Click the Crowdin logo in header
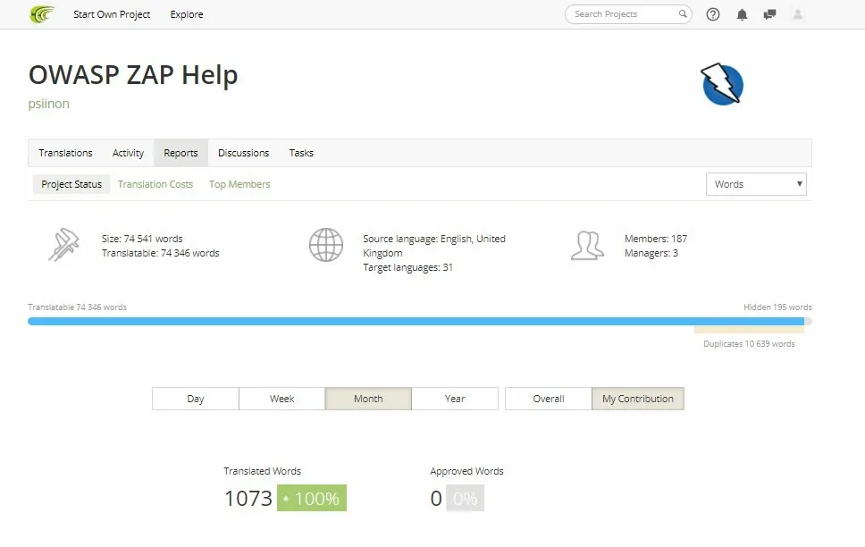The width and height of the screenshot is (865, 547). (42, 14)
